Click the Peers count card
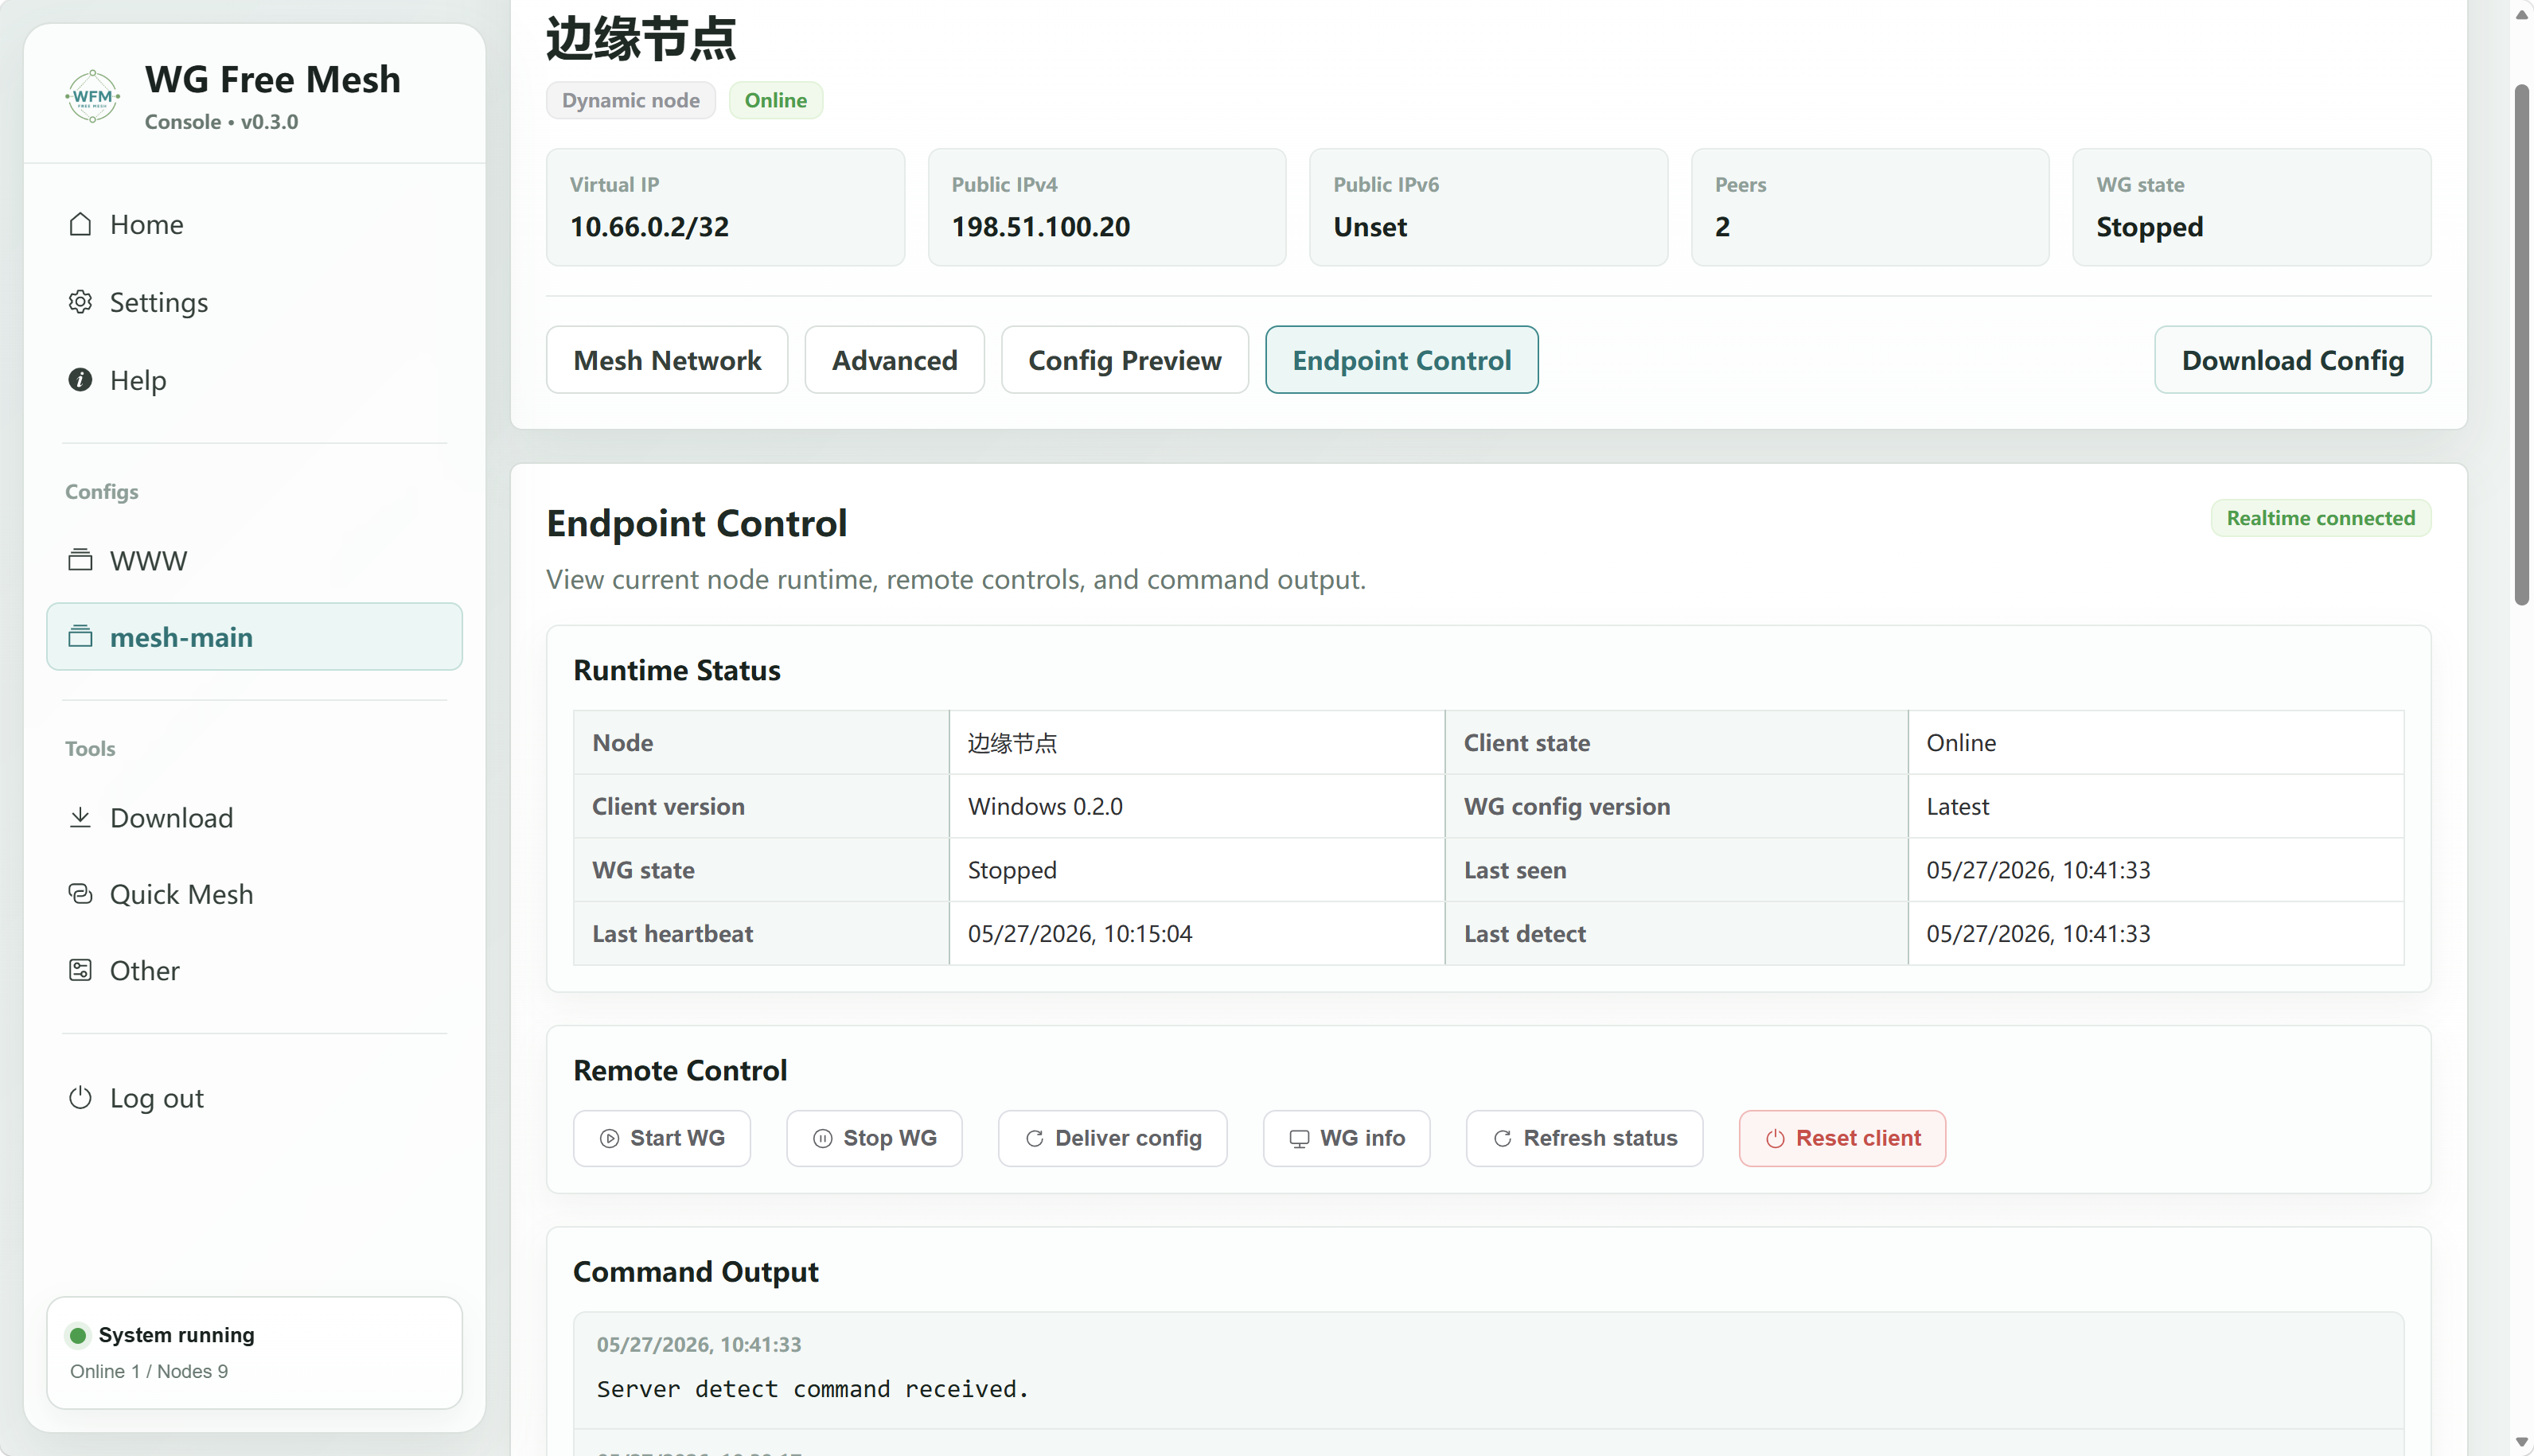Screen dimensions: 2534x1456 coord(1870,207)
